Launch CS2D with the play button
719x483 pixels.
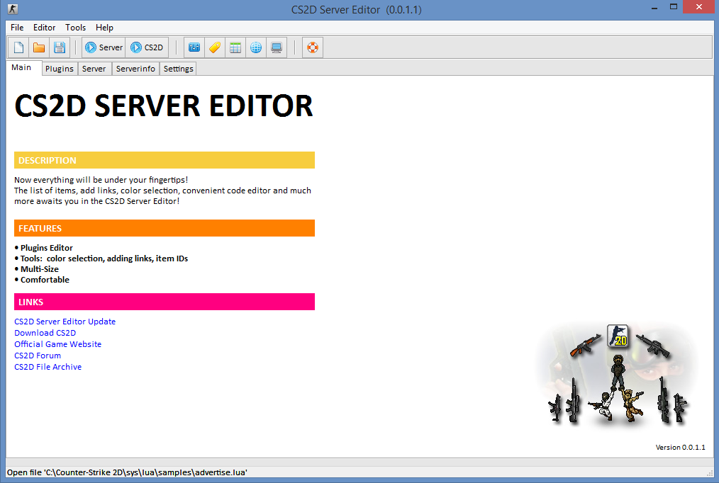pyautogui.click(x=147, y=47)
